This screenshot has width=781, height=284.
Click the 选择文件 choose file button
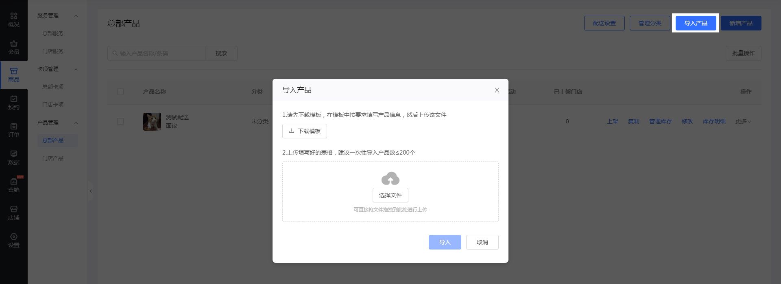click(390, 195)
